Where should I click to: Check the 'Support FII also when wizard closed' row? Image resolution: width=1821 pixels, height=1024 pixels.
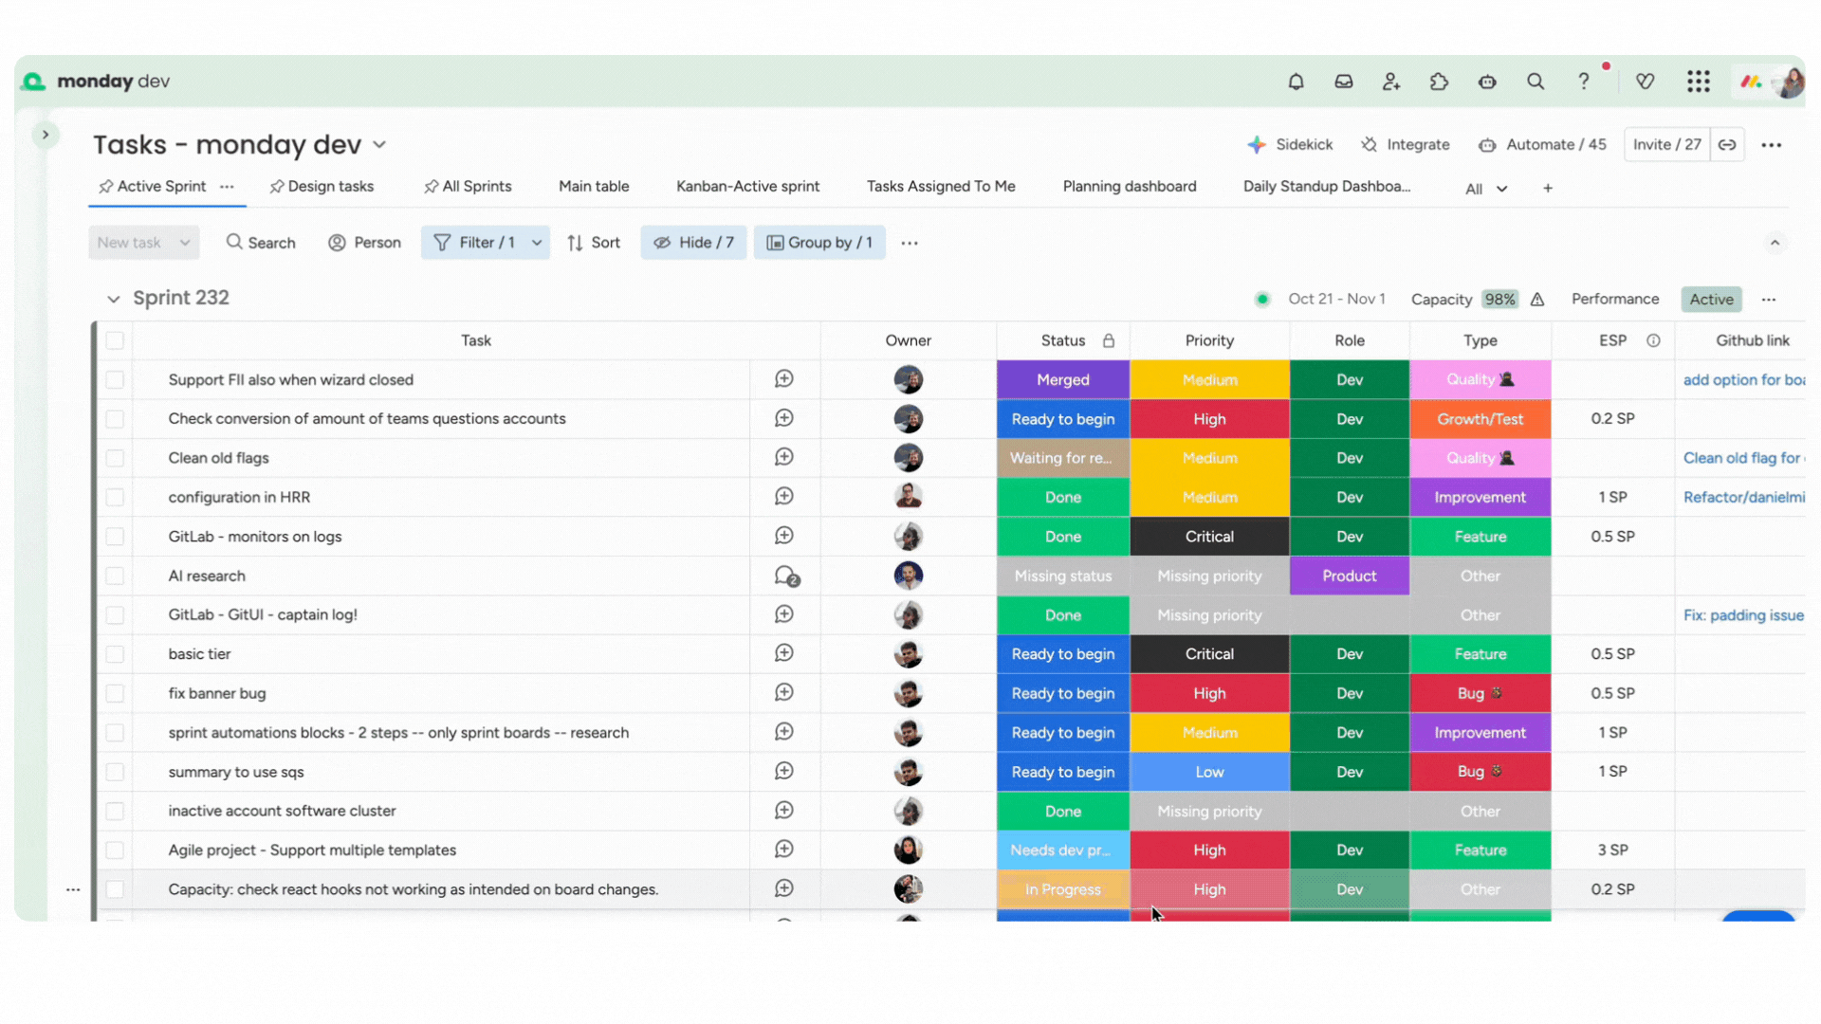pos(115,379)
